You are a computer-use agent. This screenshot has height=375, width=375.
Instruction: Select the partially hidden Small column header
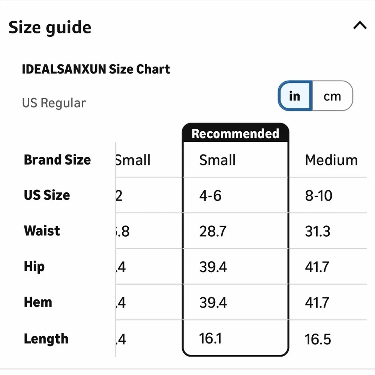pyautogui.click(x=133, y=160)
